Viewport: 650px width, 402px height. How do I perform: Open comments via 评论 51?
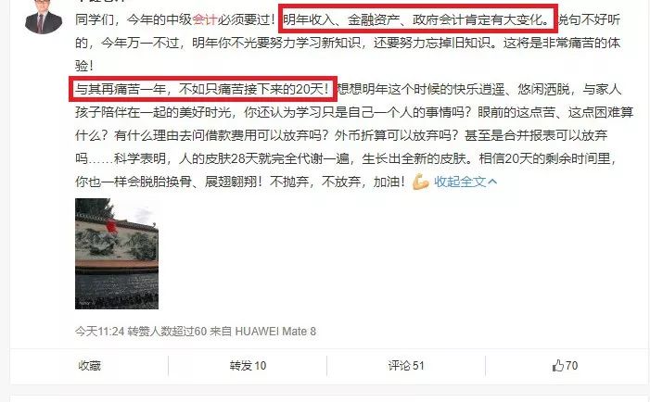[406, 366]
